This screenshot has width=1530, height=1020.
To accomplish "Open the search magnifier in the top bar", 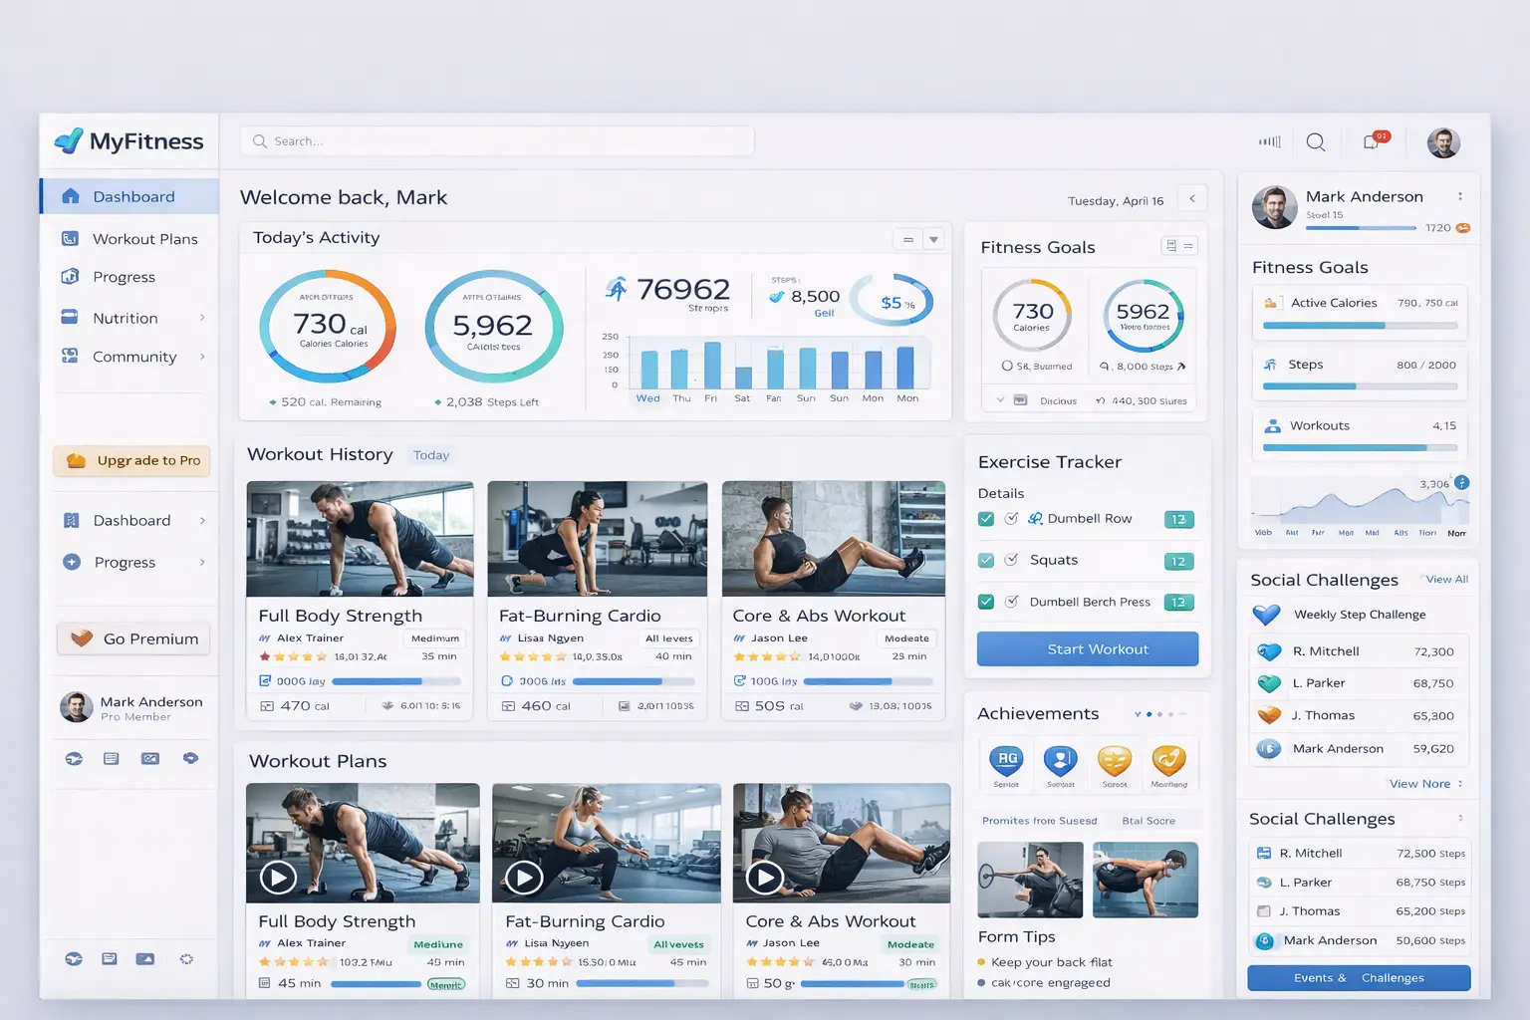I will pyautogui.click(x=1316, y=141).
